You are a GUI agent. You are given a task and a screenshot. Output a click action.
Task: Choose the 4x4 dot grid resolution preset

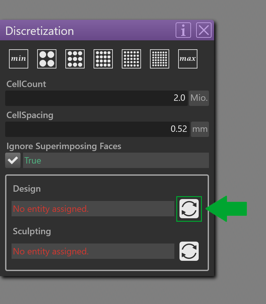point(103,59)
